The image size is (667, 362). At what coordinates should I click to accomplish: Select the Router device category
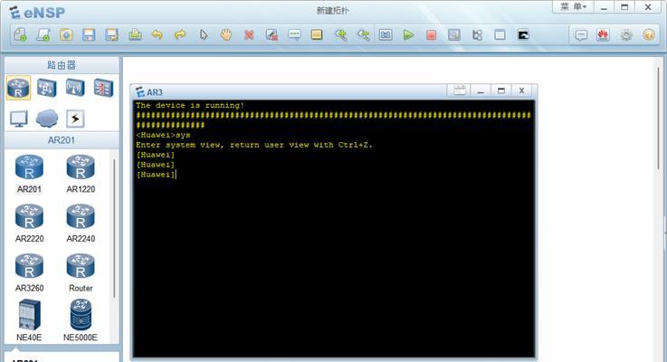tap(18, 88)
